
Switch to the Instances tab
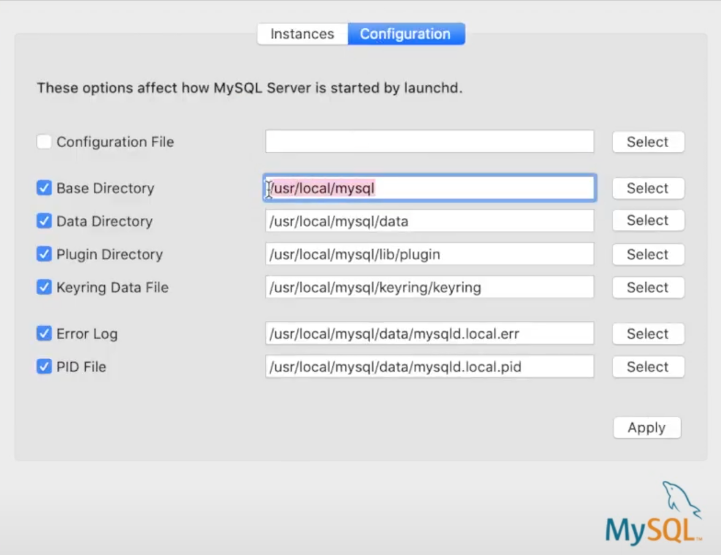(303, 34)
